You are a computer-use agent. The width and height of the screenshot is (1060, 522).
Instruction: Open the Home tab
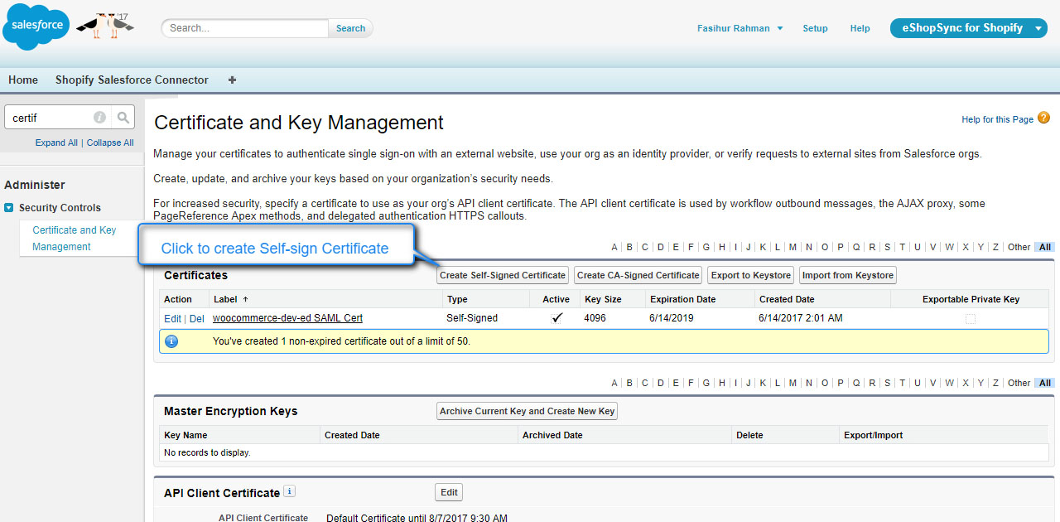pyautogui.click(x=23, y=80)
